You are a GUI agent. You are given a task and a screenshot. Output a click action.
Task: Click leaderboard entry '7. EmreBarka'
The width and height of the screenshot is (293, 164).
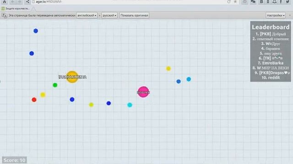[271, 63]
